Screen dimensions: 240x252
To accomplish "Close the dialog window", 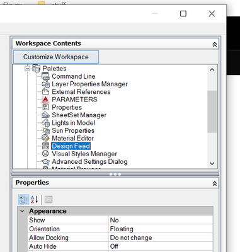I will [x=212, y=14].
